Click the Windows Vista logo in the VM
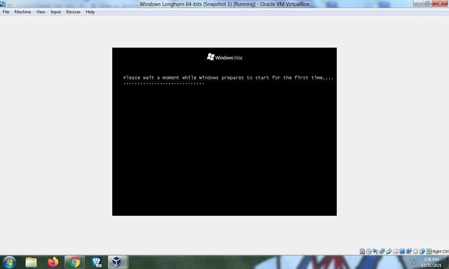Screen dimensions: 449x269 [224, 57]
